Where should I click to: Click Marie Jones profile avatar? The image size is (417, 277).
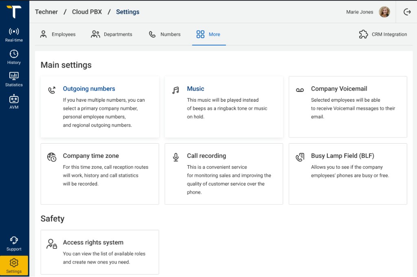pos(384,12)
